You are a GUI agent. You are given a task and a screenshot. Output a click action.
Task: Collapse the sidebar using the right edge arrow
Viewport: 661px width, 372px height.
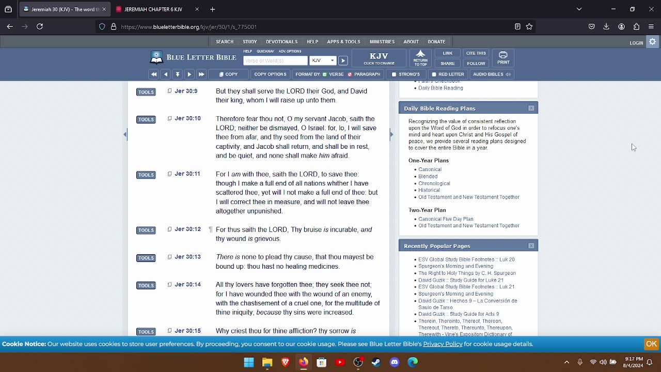pyautogui.click(x=391, y=134)
